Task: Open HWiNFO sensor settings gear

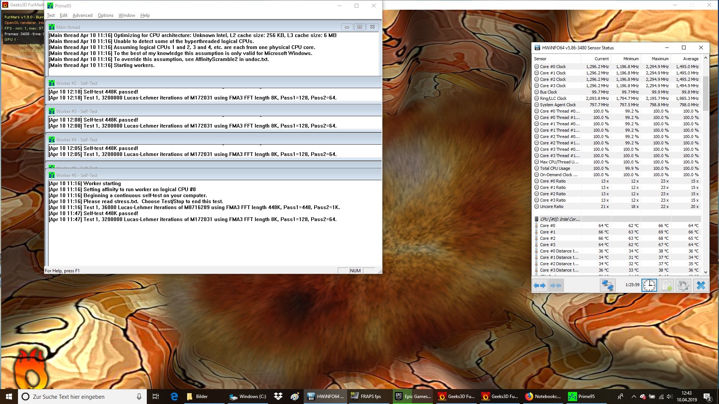Action: (x=683, y=285)
